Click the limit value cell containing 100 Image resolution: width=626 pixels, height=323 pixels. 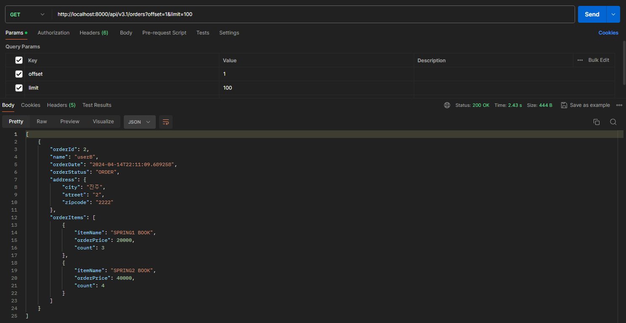317,88
